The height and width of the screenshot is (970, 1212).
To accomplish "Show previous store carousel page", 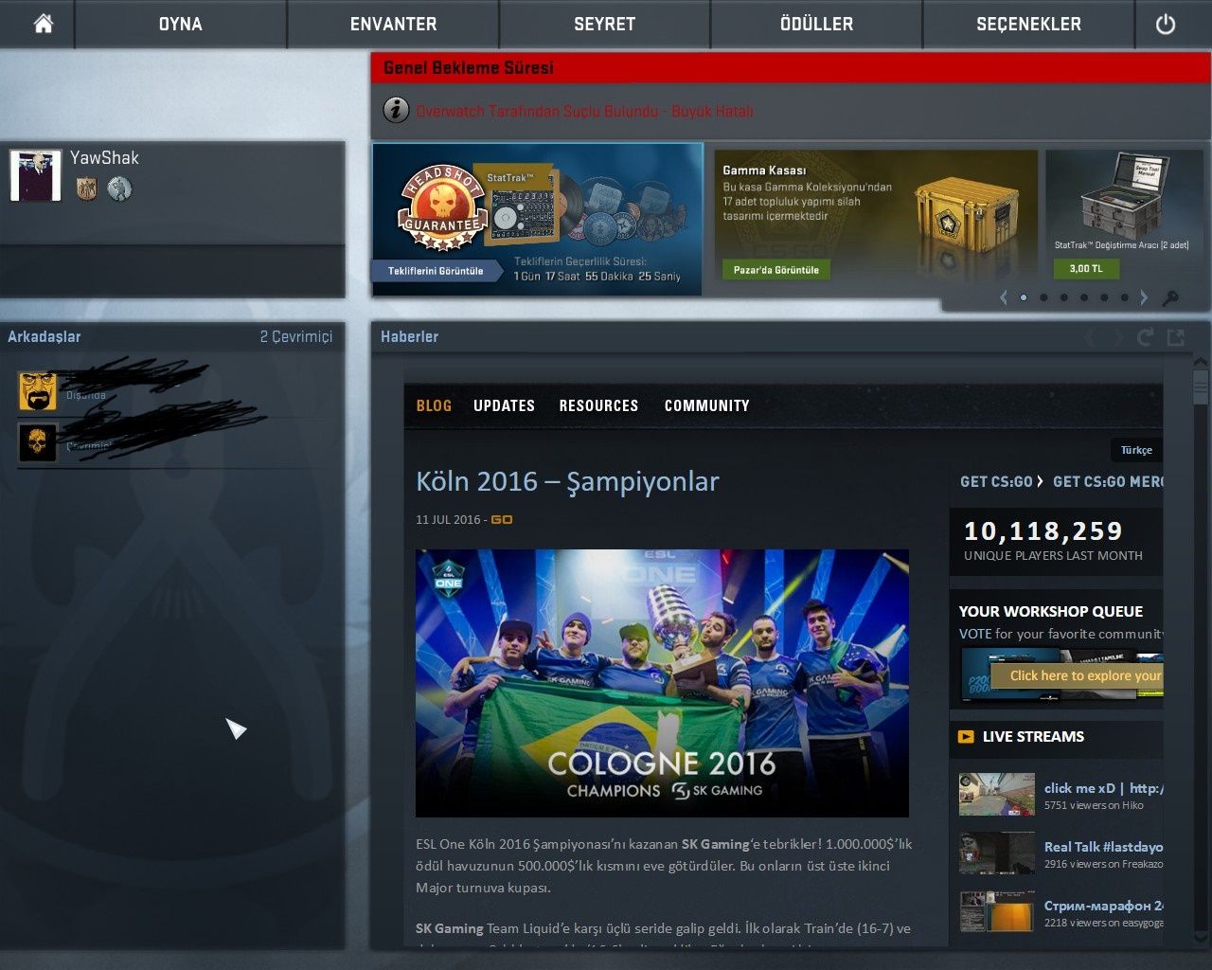I will (1004, 297).
